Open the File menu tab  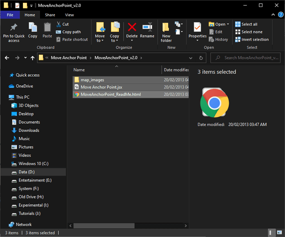pos(10,15)
